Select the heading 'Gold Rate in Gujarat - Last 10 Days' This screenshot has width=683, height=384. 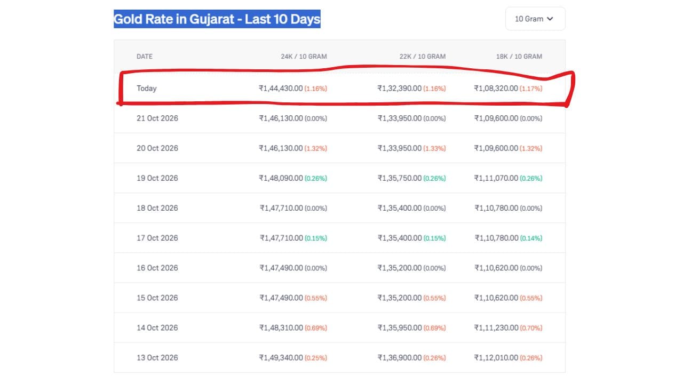click(217, 20)
